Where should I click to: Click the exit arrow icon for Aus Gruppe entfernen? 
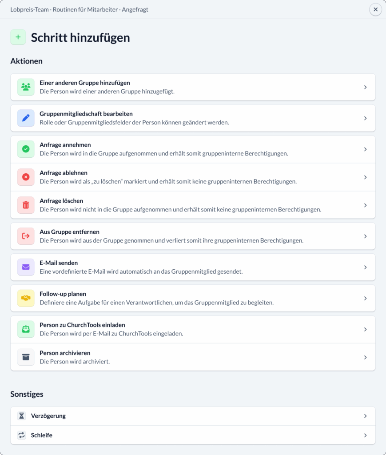(x=25, y=236)
